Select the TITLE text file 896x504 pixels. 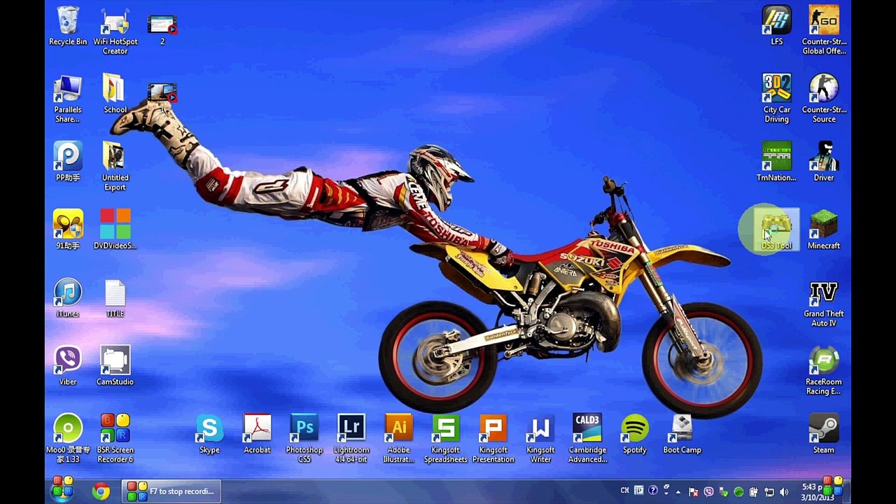115,297
